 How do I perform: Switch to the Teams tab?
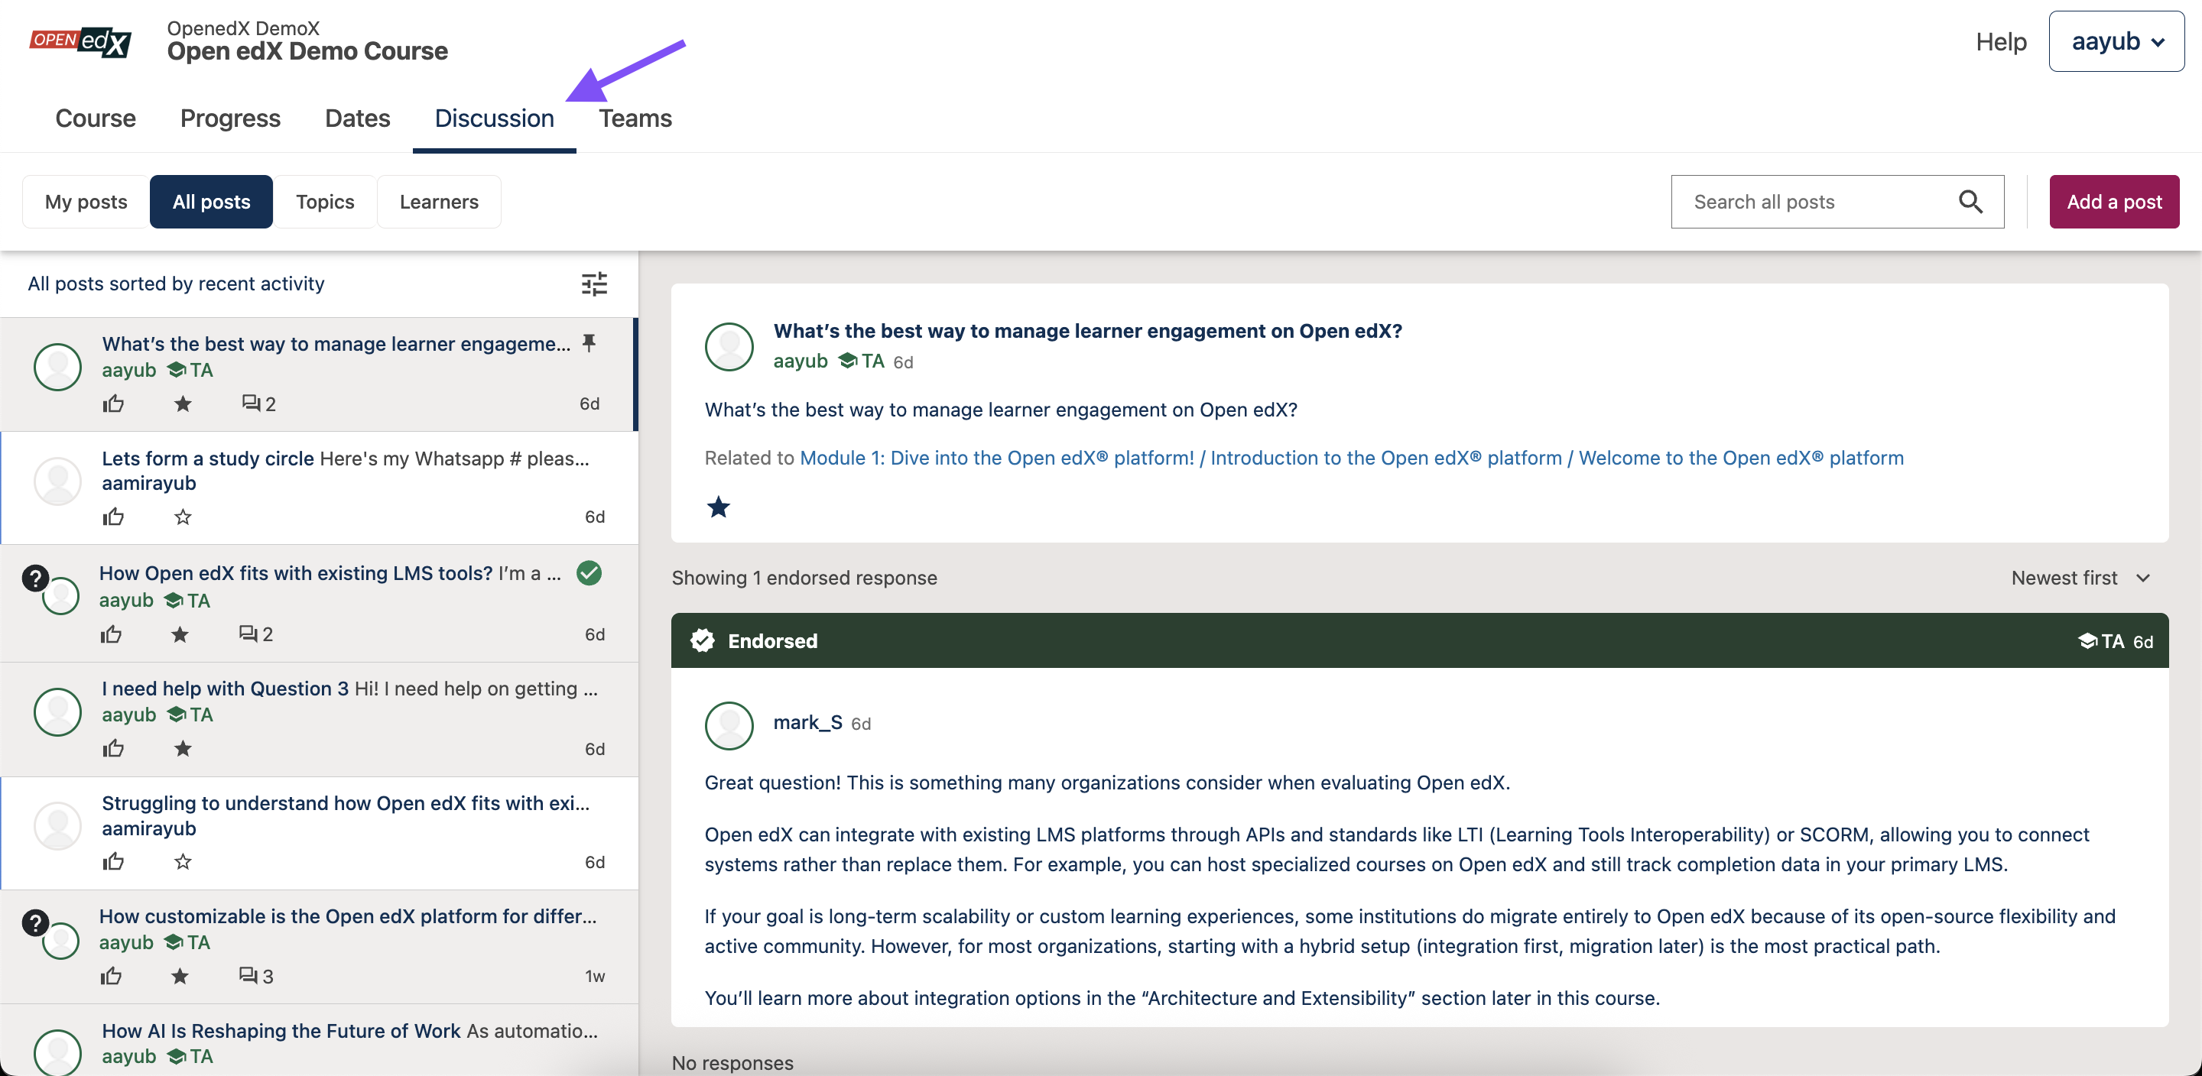635,118
